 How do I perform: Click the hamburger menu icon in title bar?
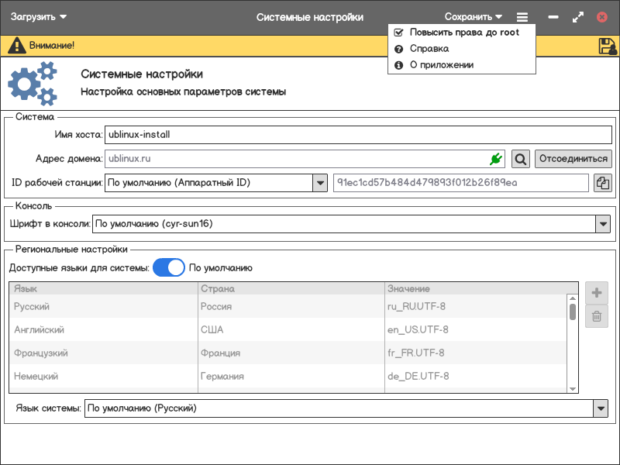(522, 17)
